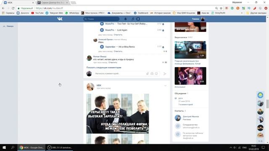
Task: Show next comments link
Action: tap(104, 68)
